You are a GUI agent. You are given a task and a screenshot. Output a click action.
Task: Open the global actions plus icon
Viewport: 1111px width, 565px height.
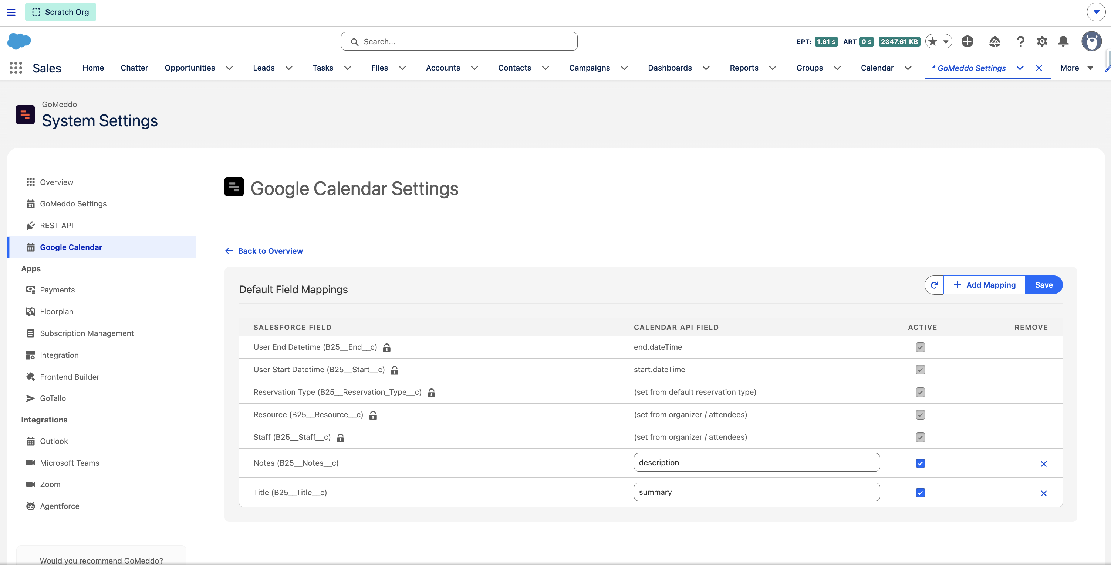[968, 41]
